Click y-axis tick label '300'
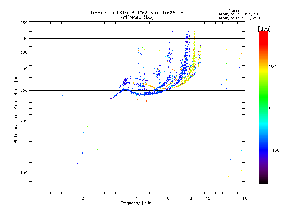288x216 pixels. [x=24, y=91]
